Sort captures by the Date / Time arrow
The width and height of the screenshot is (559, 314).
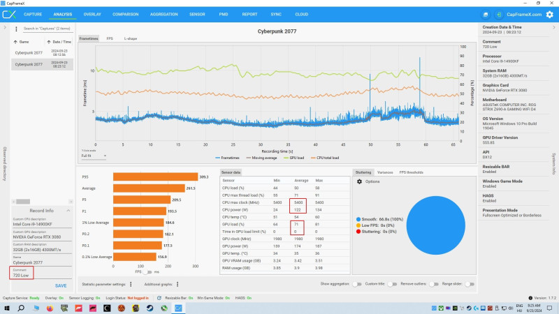(49, 42)
